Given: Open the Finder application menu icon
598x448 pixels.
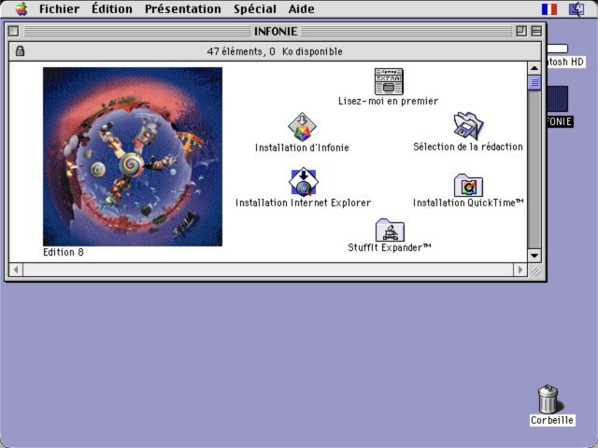Looking at the screenshot, I should 577,9.
